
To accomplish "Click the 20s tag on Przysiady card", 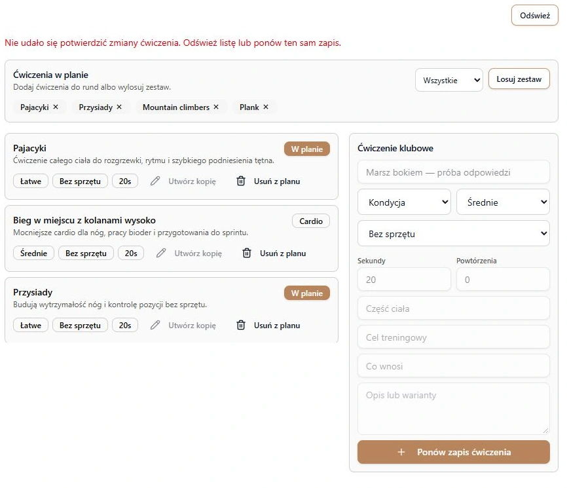I will 125,325.
